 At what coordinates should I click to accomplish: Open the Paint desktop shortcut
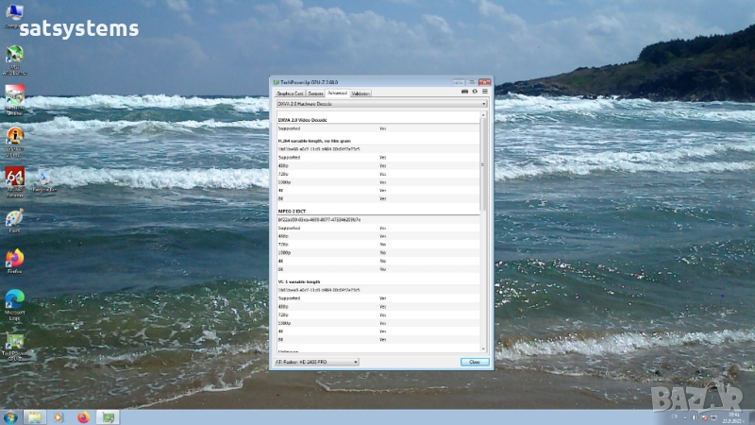point(14,218)
